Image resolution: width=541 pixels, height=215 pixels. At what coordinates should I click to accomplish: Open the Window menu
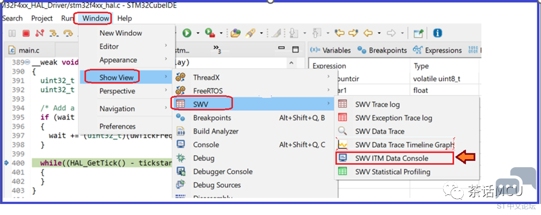click(96, 18)
